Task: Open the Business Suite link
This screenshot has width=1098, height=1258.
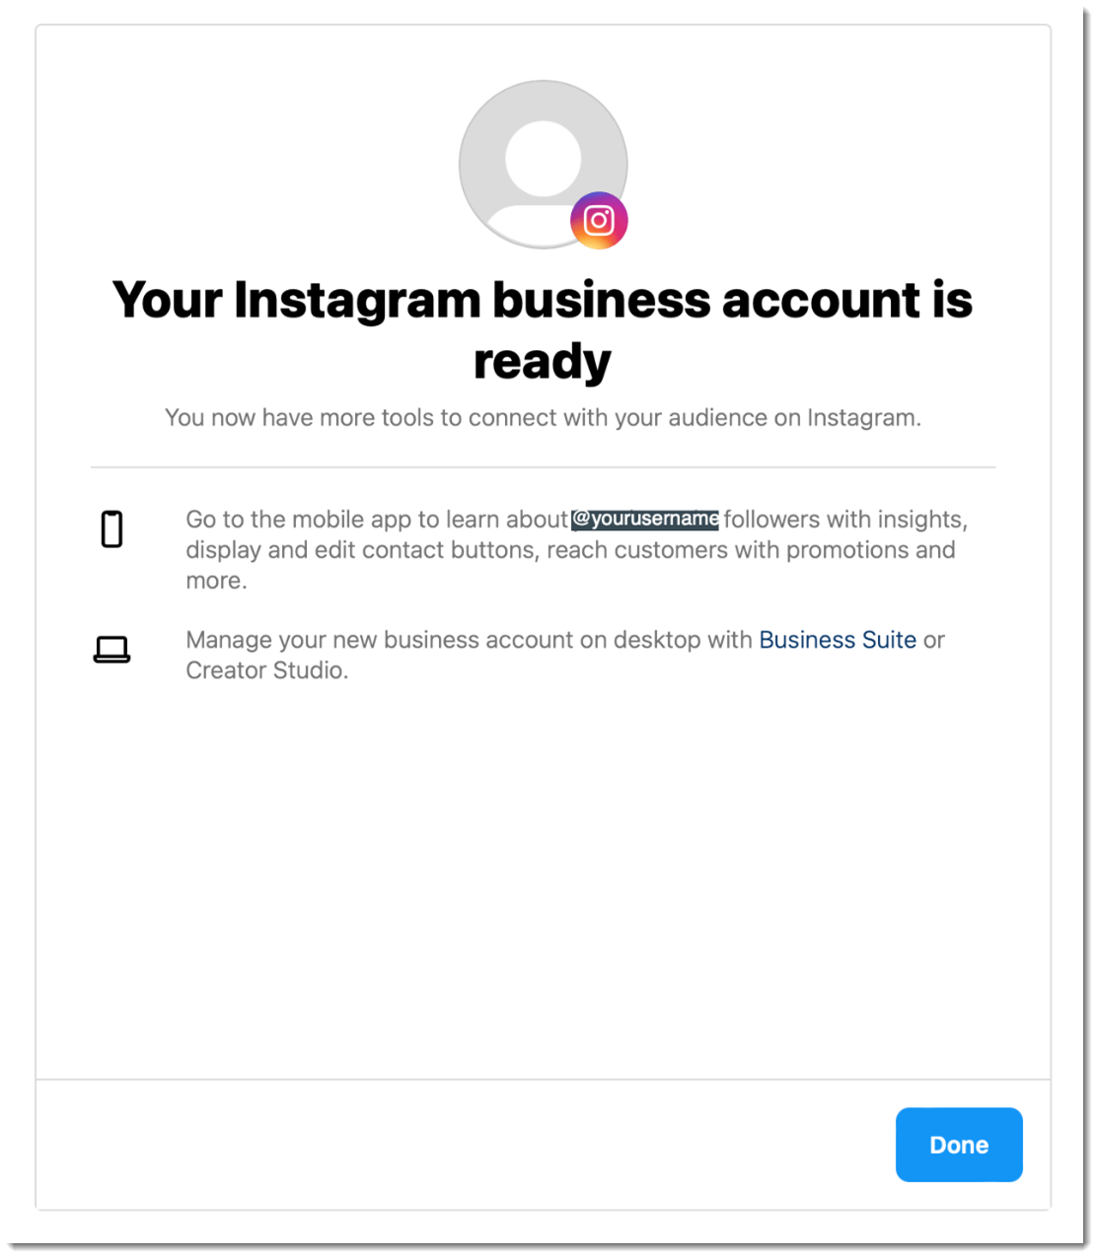Action: click(838, 640)
